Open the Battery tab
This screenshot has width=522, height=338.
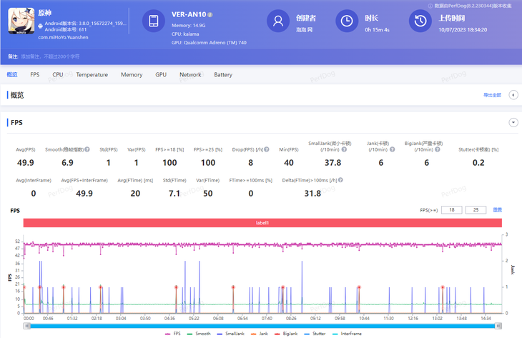point(222,74)
